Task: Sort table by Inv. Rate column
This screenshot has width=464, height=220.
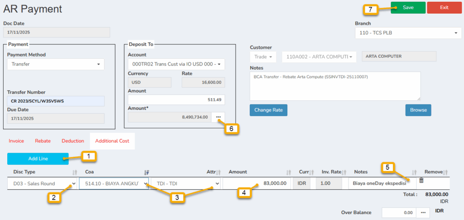Action: (x=344, y=172)
